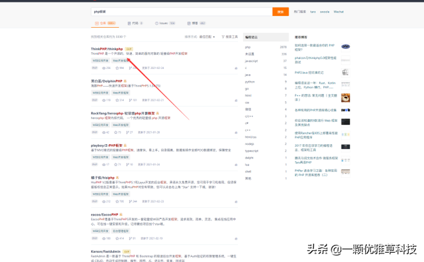Switch to the 博客 blog tab
Viewport: 424px width, 262px height.
pyautogui.click(x=197, y=23)
